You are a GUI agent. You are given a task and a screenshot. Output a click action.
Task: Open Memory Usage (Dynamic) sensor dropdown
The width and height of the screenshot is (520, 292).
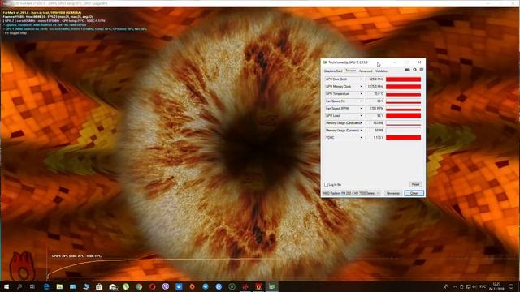(361, 131)
